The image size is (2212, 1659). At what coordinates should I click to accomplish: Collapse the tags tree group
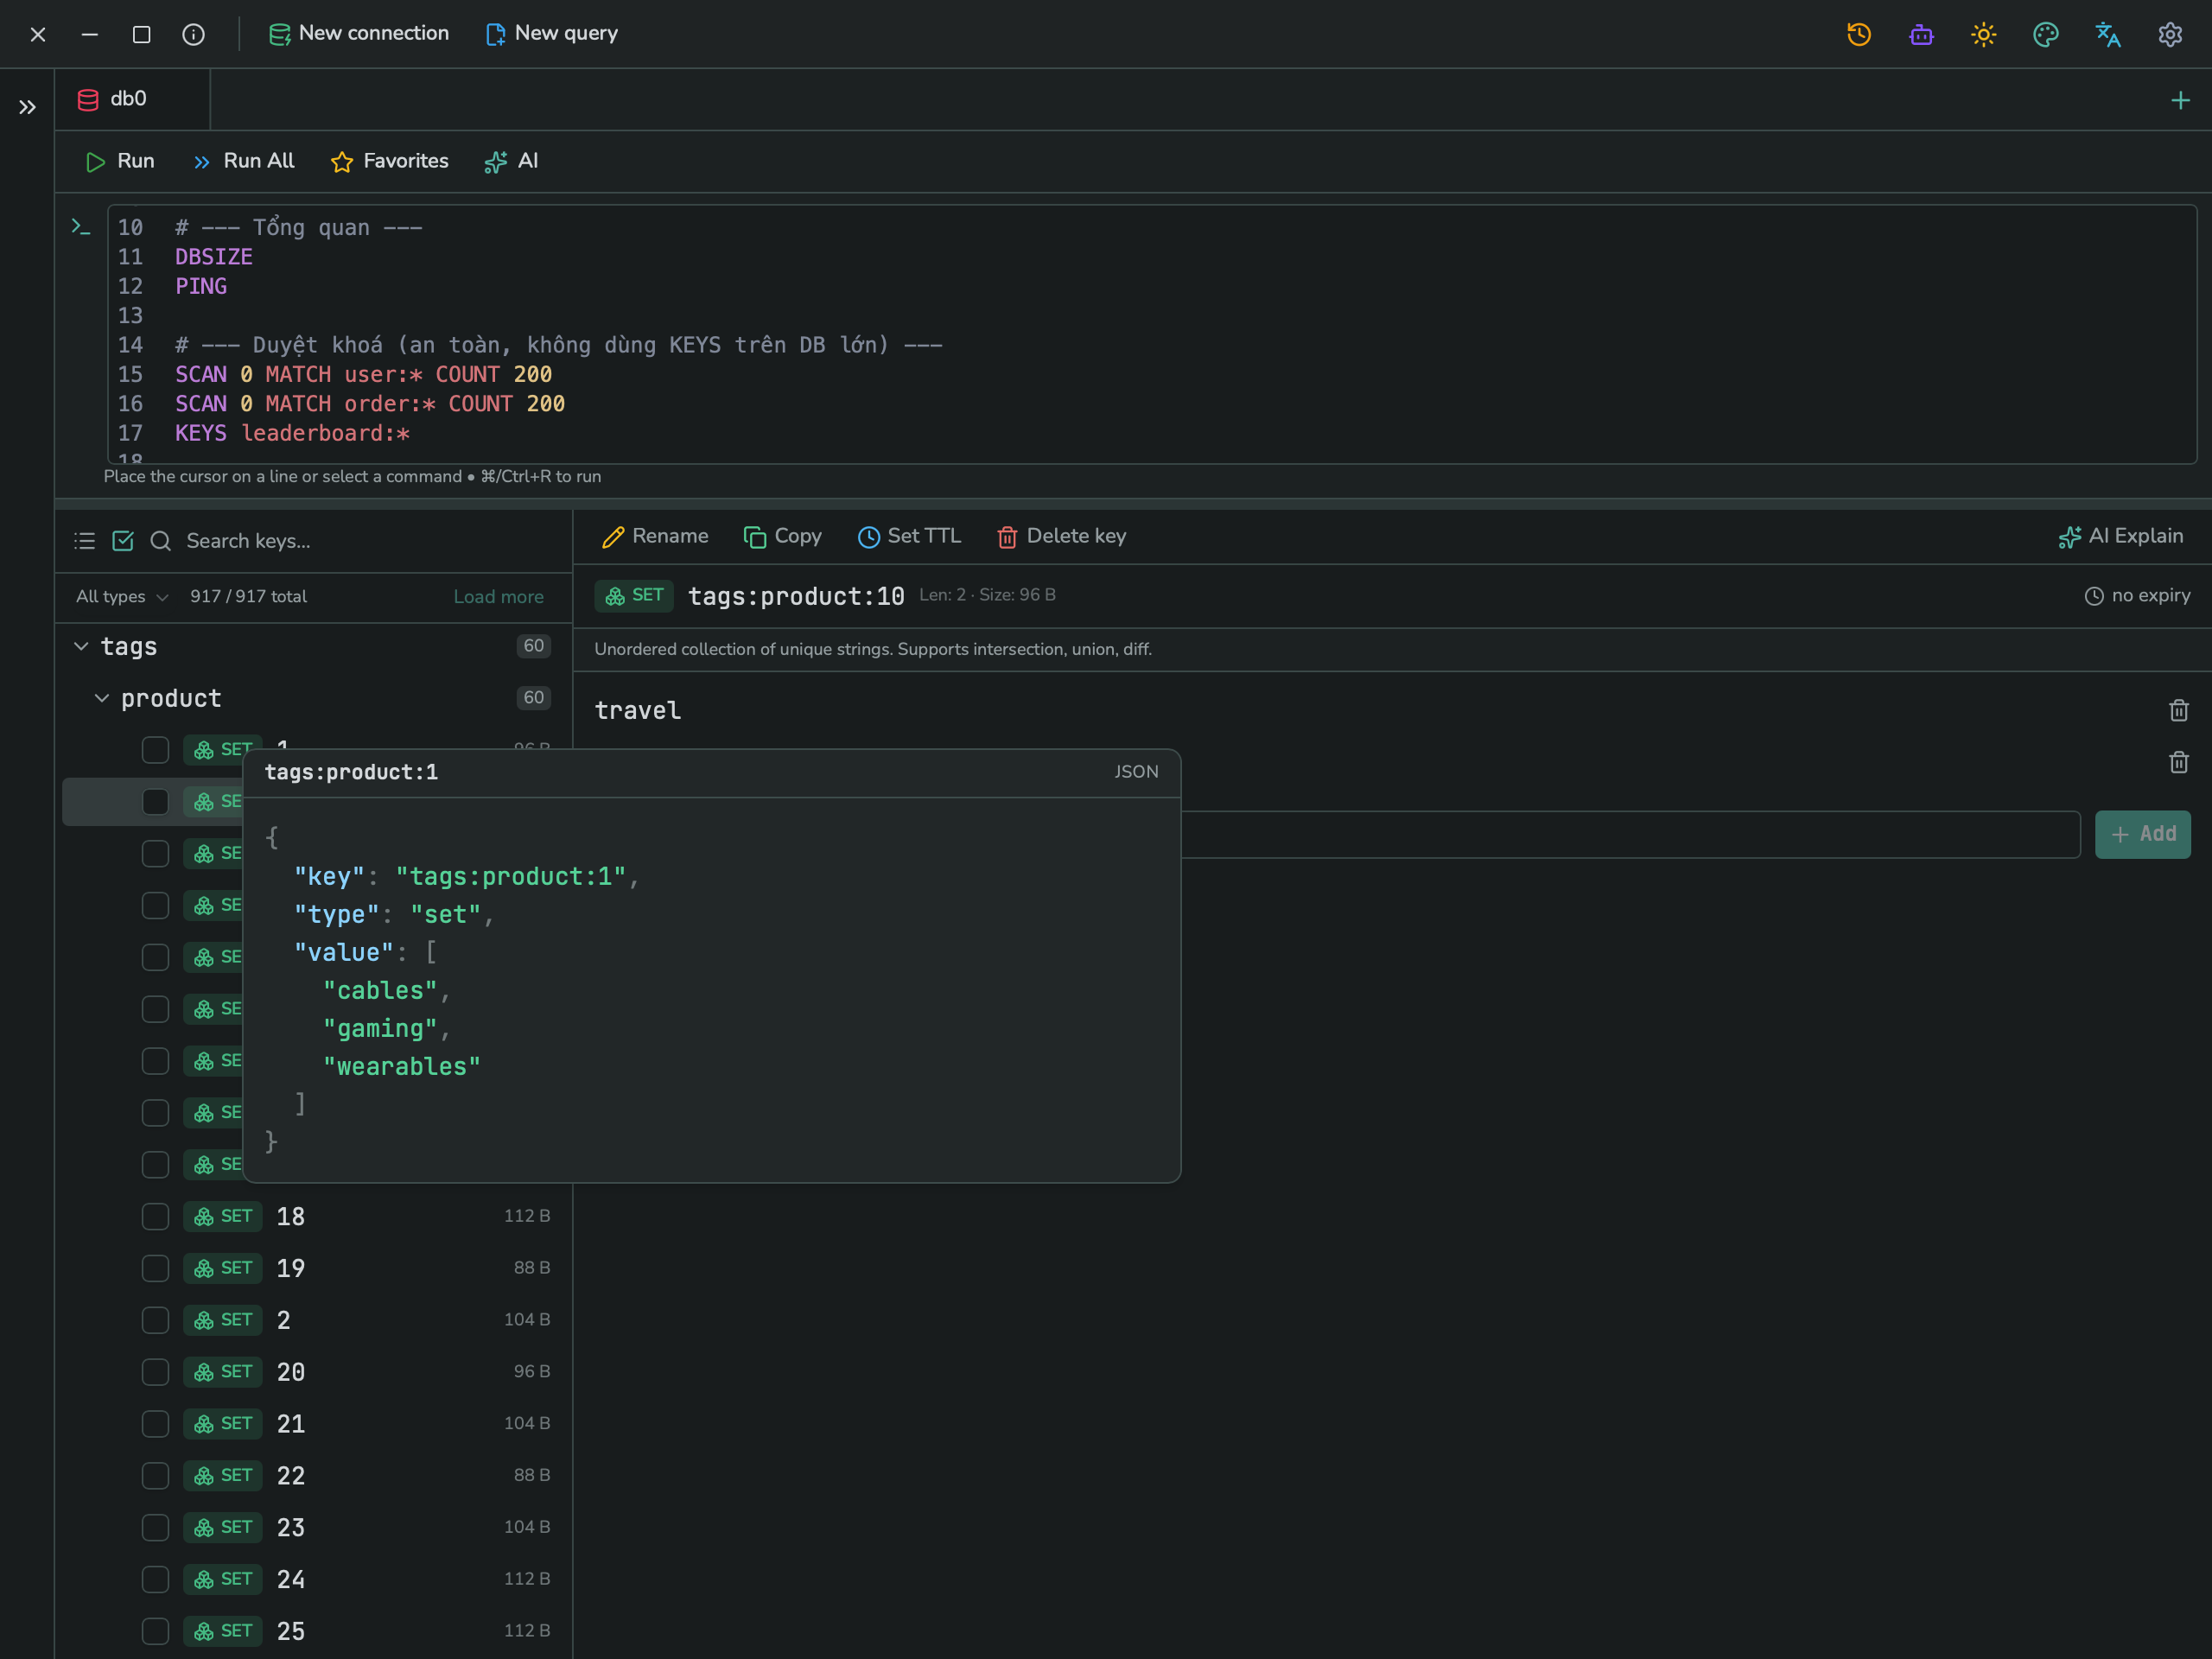(x=81, y=647)
